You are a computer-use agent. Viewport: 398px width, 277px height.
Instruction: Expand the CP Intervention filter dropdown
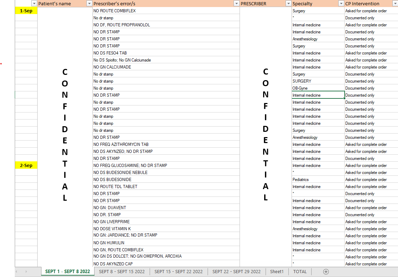[394, 4]
